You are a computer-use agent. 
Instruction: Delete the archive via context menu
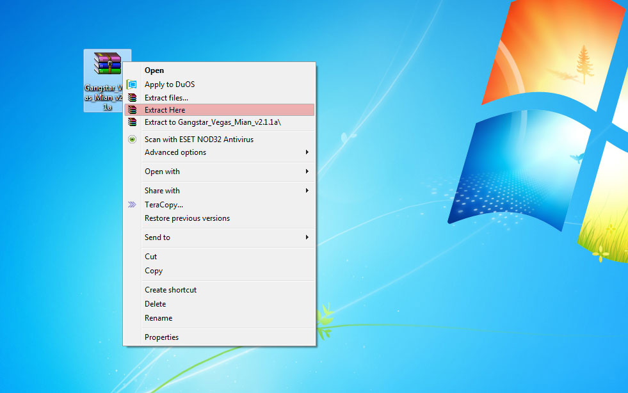coord(219,304)
